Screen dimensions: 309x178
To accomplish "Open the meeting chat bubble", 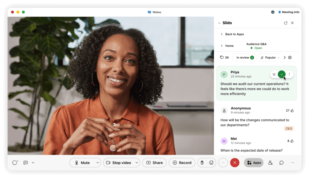I will [x=281, y=163].
